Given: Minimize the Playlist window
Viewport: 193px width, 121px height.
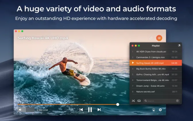Looking at the screenshot, I should pyautogui.click(x=136, y=46).
